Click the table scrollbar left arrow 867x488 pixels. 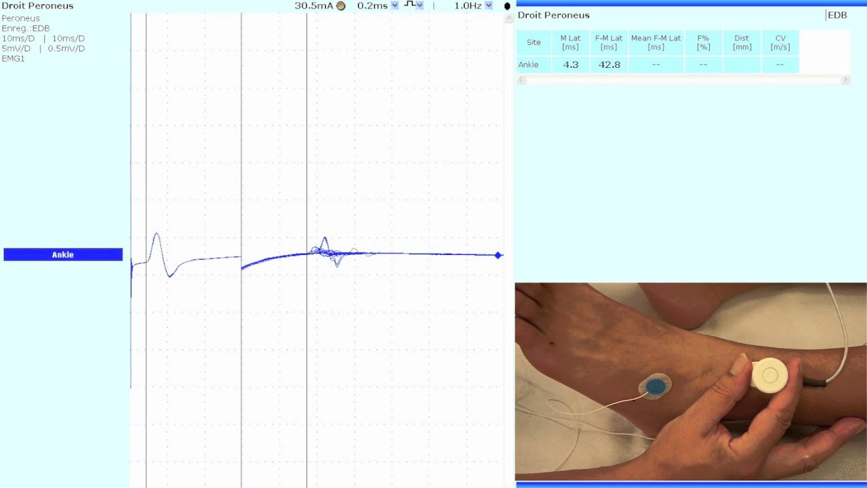click(x=521, y=80)
